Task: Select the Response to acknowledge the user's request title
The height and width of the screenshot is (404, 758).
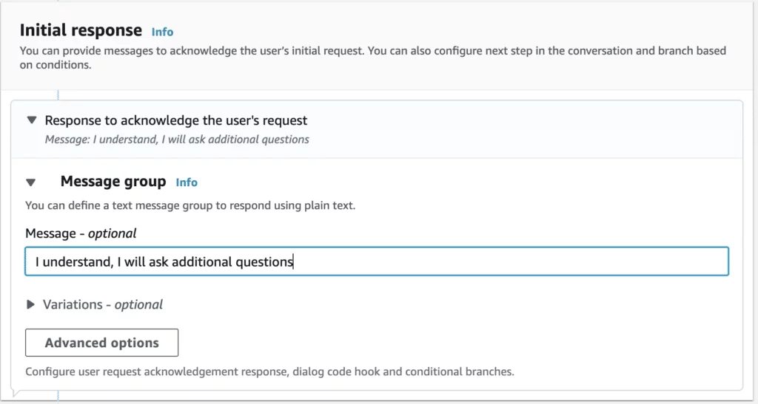Action: tap(176, 120)
